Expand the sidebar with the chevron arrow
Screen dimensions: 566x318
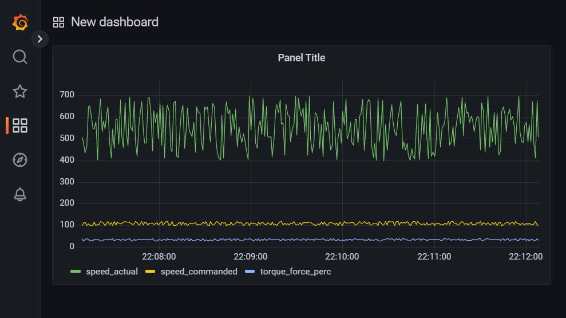tap(40, 39)
